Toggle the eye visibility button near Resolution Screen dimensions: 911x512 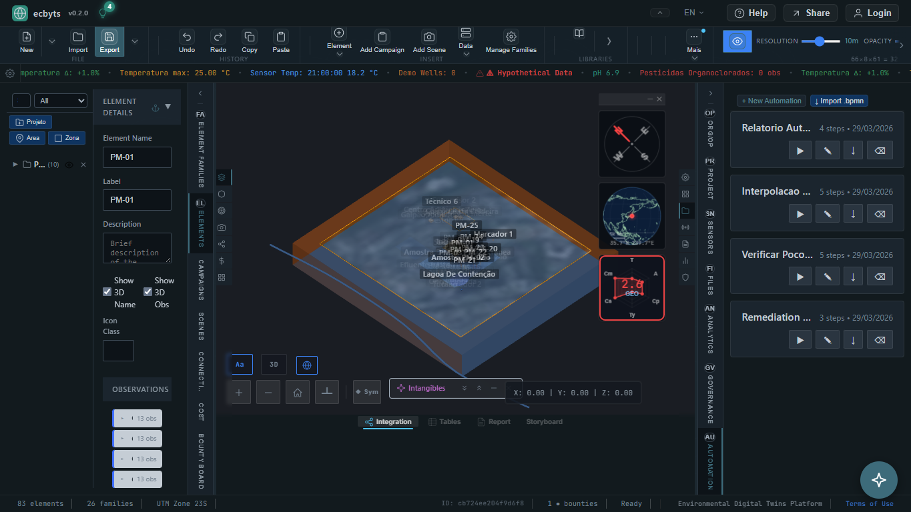coord(737,41)
